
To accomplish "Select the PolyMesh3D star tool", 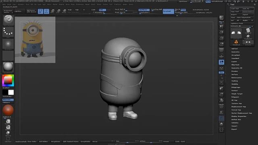I will pyautogui.click(x=248, y=37).
